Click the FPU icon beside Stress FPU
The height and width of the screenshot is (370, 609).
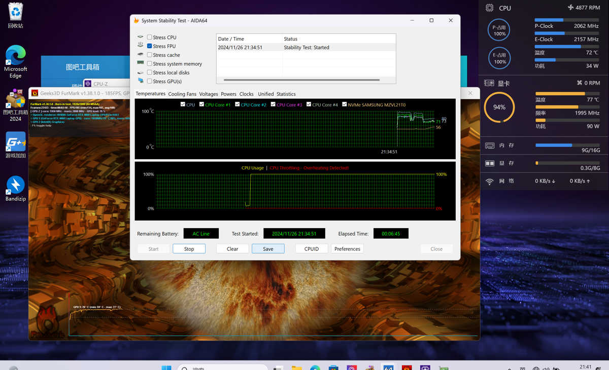141,46
